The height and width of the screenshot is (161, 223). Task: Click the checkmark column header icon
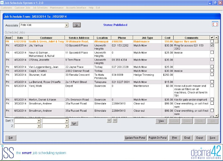coord(212,38)
